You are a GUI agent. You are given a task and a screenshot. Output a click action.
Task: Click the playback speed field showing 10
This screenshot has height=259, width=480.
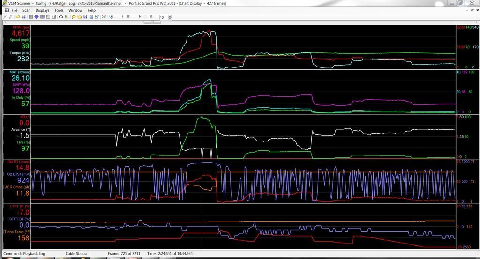162,17
